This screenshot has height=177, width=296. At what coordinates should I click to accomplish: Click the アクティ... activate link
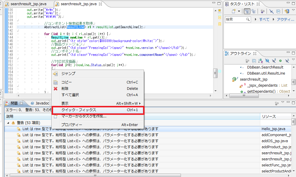[x=285, y=19]
